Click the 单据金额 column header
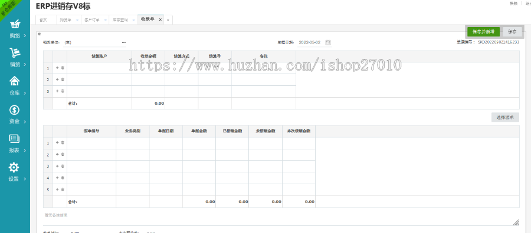The width and height of the screenshot is (531, 233). click(199, 131)
